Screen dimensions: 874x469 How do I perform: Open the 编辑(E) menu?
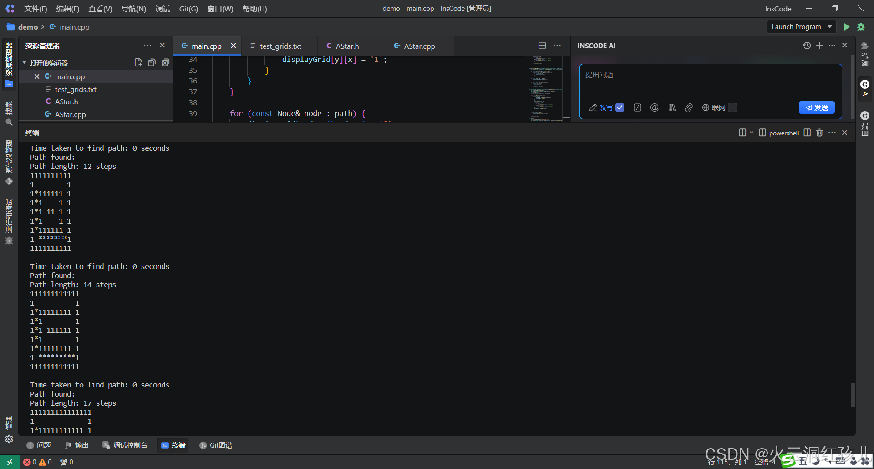(68, 9)
